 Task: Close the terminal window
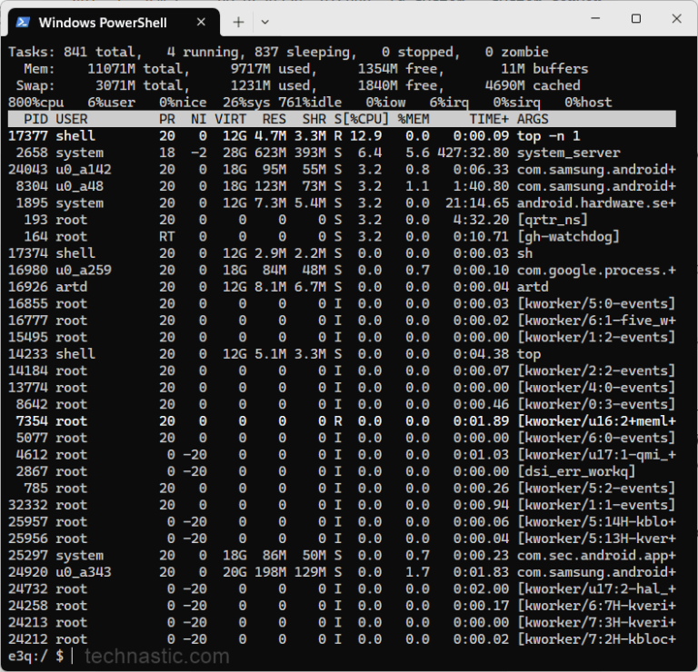pos(676,19)
